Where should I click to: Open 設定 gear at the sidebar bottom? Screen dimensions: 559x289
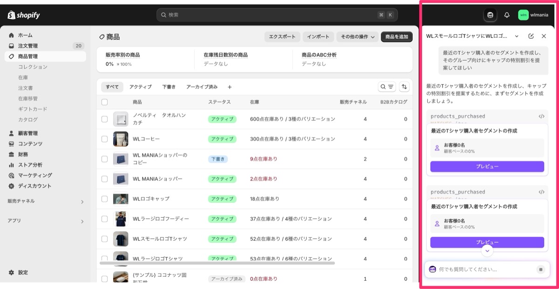pos(12,272)
